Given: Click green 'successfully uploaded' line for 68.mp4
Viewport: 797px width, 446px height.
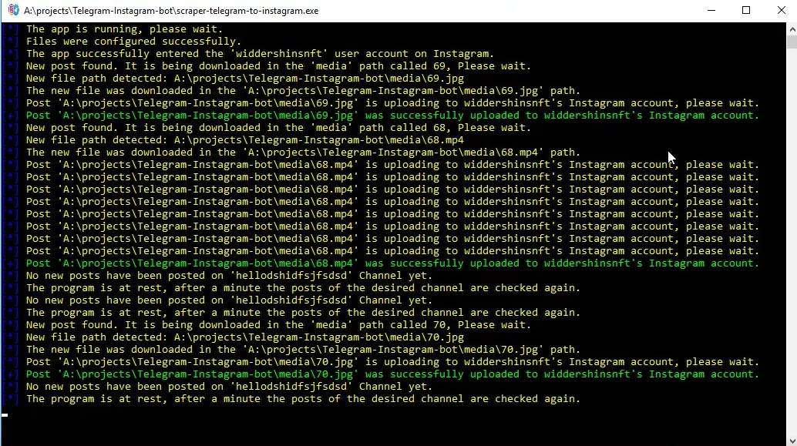Looking at the screenshot, I should tap(392, 263).
